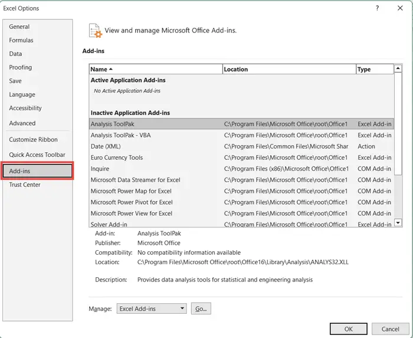
Task: Click the Inquire location path cell
Action: (286, 169)
